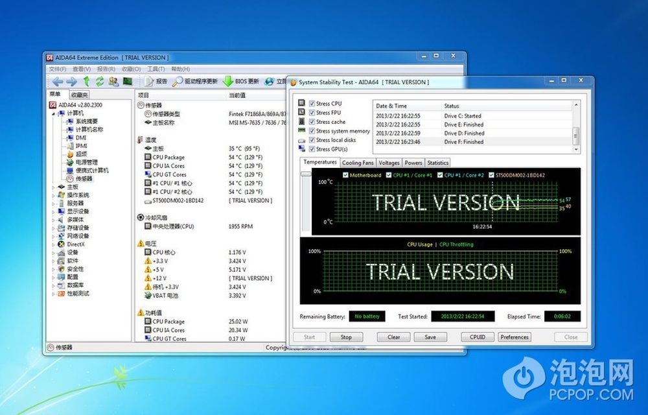This screenshot has width=648, height=415.
Task: Click the log list scrollbar thumb
Action: coord(575,135)
